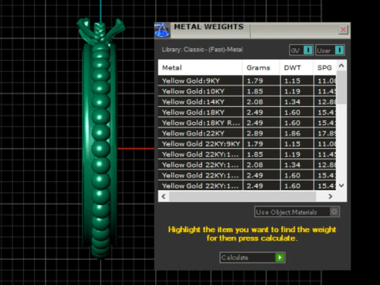This screenshot has height=285, width=380.
Task: Toggle the User library switch
Action: pyautogui.click(x=330, y=50)
